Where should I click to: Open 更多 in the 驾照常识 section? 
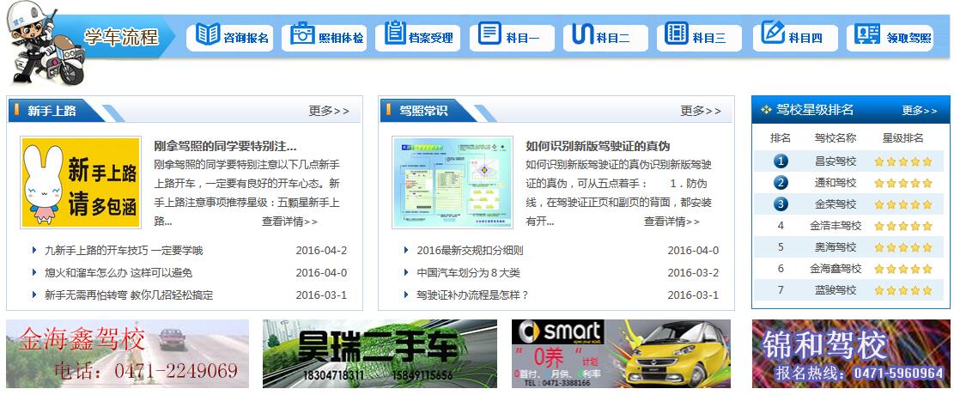click(701, 111)
